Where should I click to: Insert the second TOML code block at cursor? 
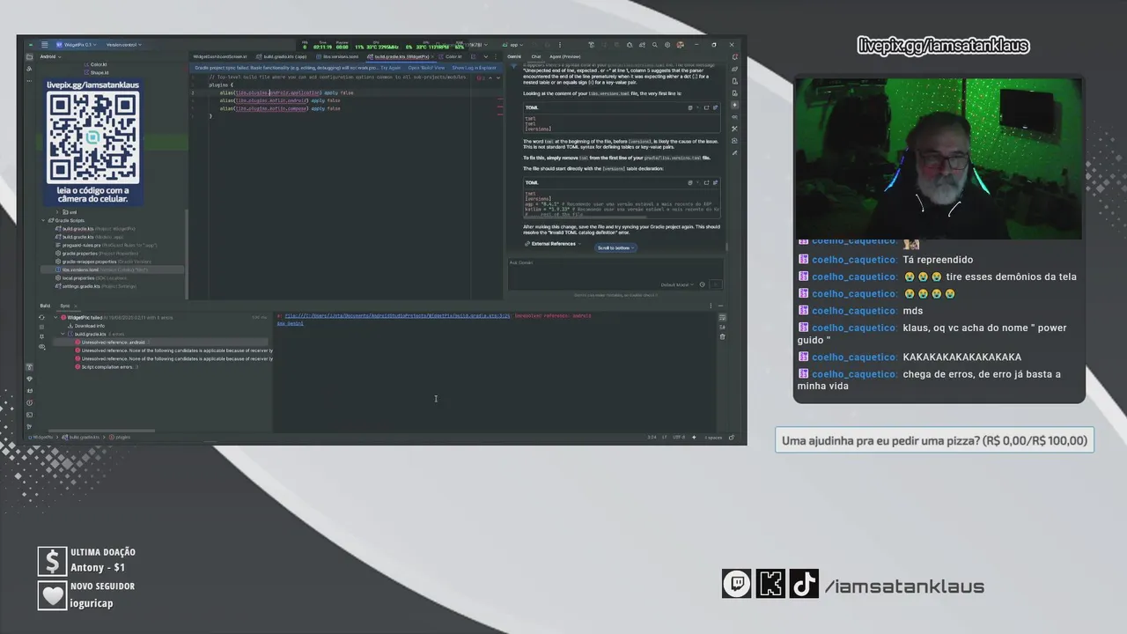697,183
